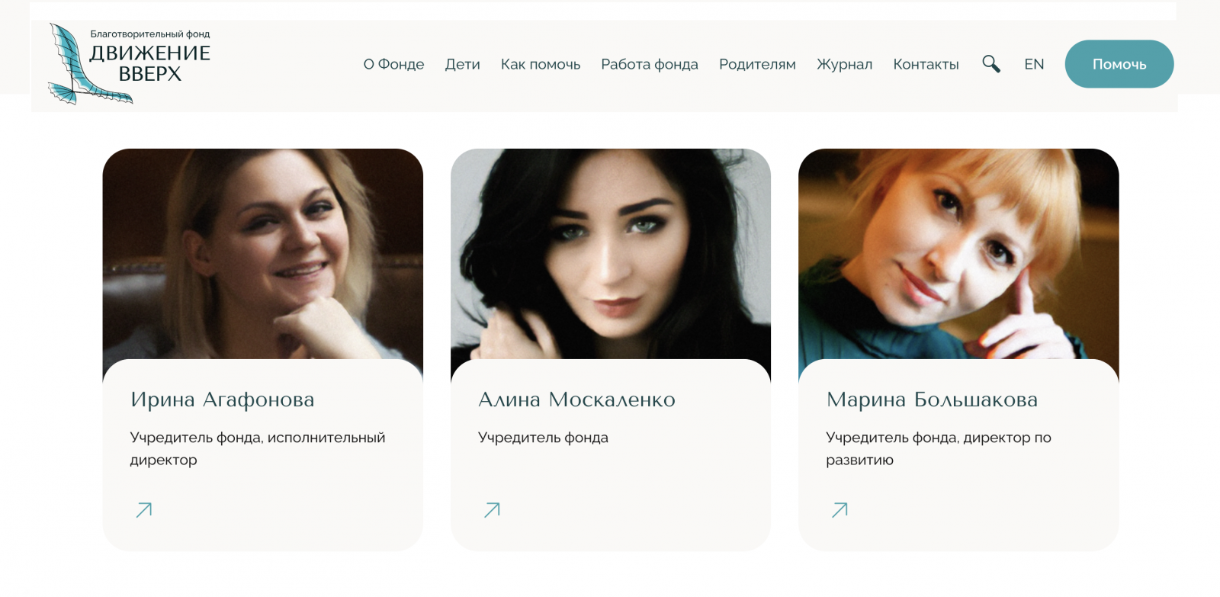Click the name Марина Большакова
Viewport: 1220px width, 597px height.
click(x=933, y=400)
